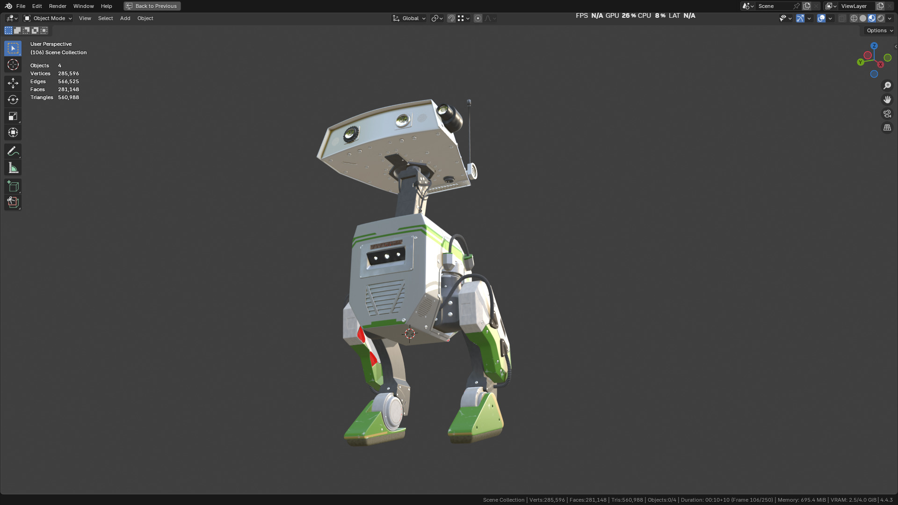Expand the Options dropdown
The width and height of the screenshot is (898, 505).
[879, 30]
